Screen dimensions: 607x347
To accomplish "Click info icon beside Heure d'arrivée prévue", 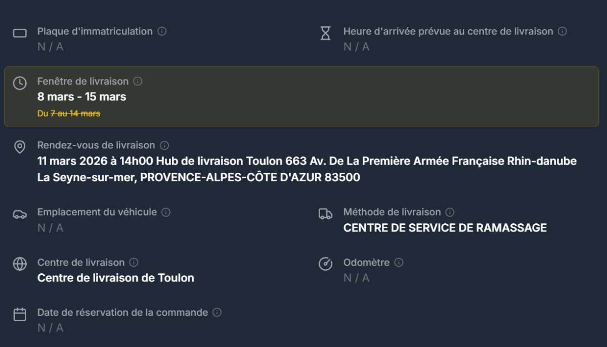I will (x=562, y=31).
